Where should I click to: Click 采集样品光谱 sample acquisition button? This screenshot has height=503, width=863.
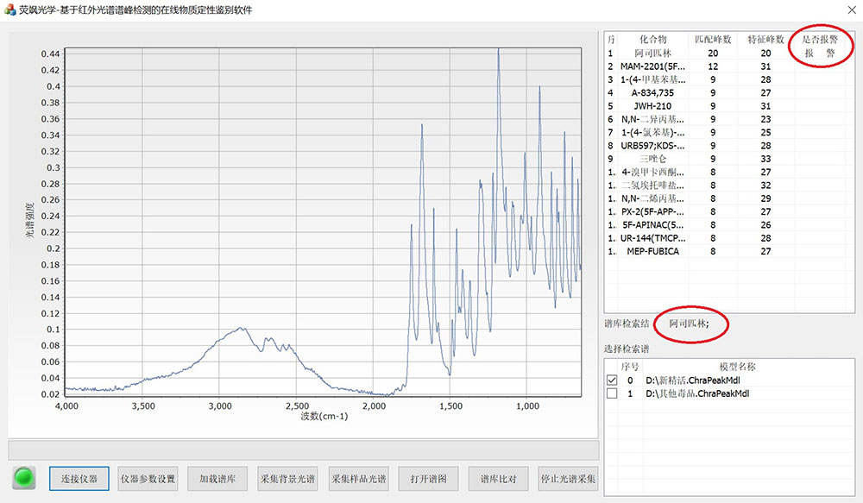click(358, 479)
